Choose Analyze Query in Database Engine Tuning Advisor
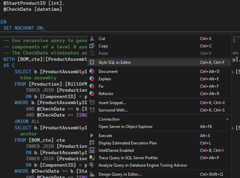The image size is (240, 178). click(143, 165)
